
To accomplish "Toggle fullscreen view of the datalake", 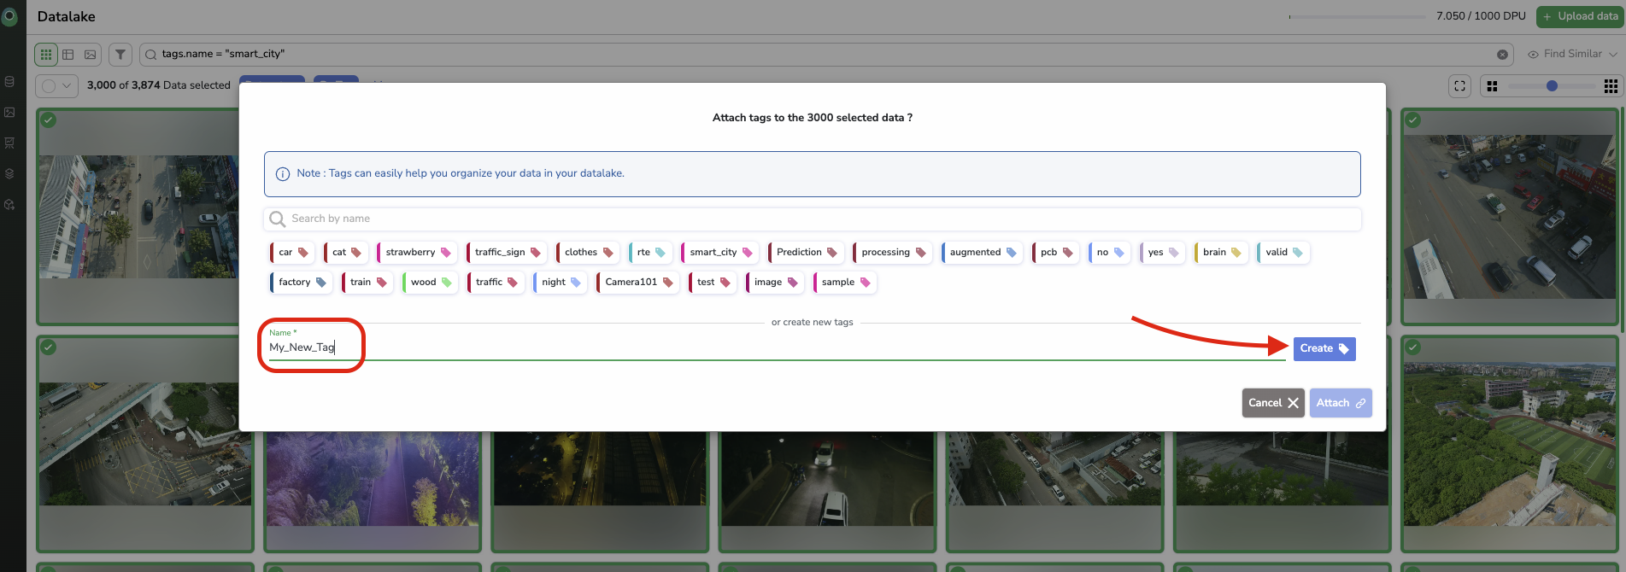I will pos(1459,85).
